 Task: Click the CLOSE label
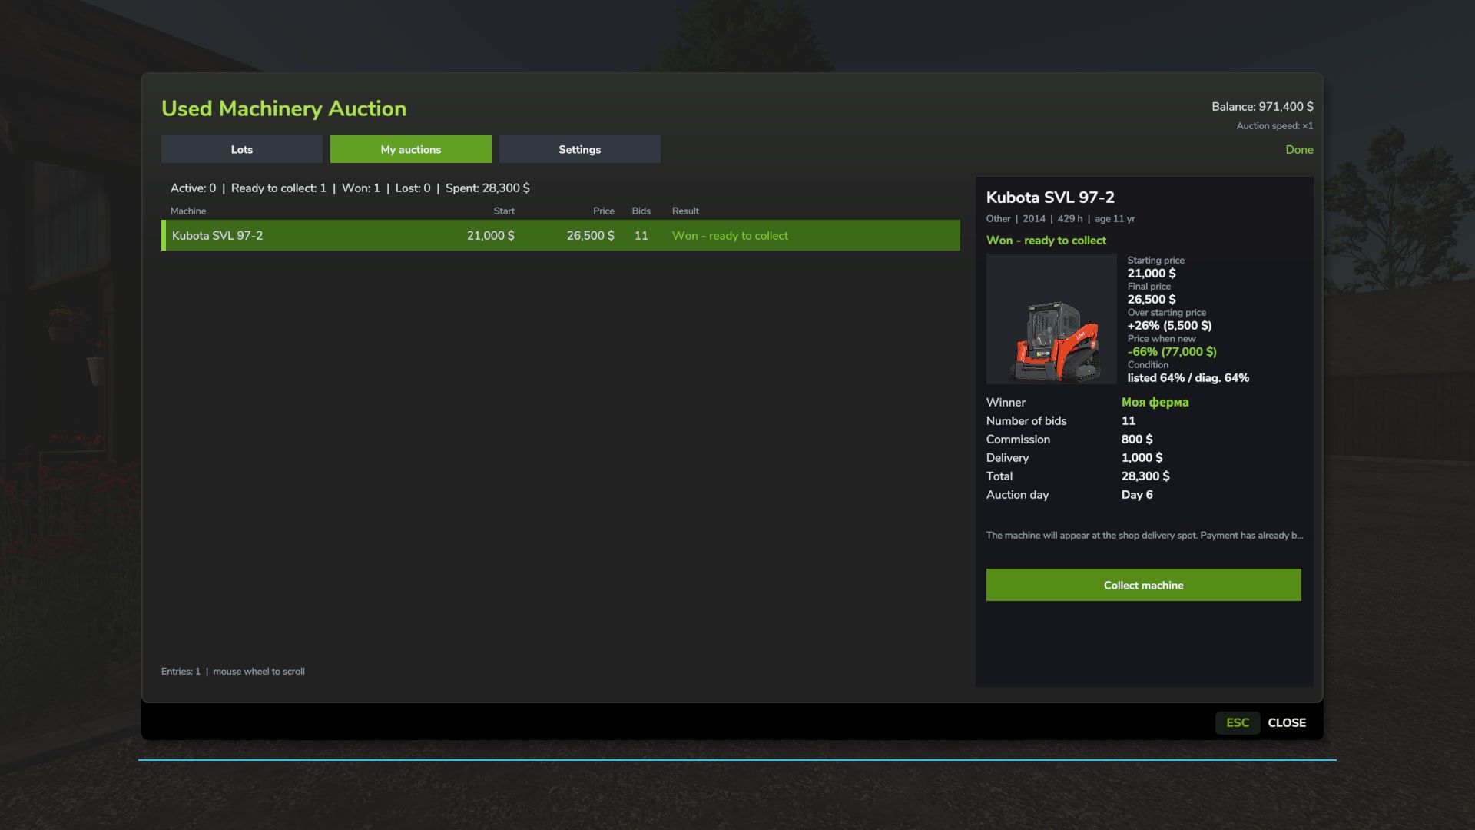pyautogui.click(x=1287, y=722)
